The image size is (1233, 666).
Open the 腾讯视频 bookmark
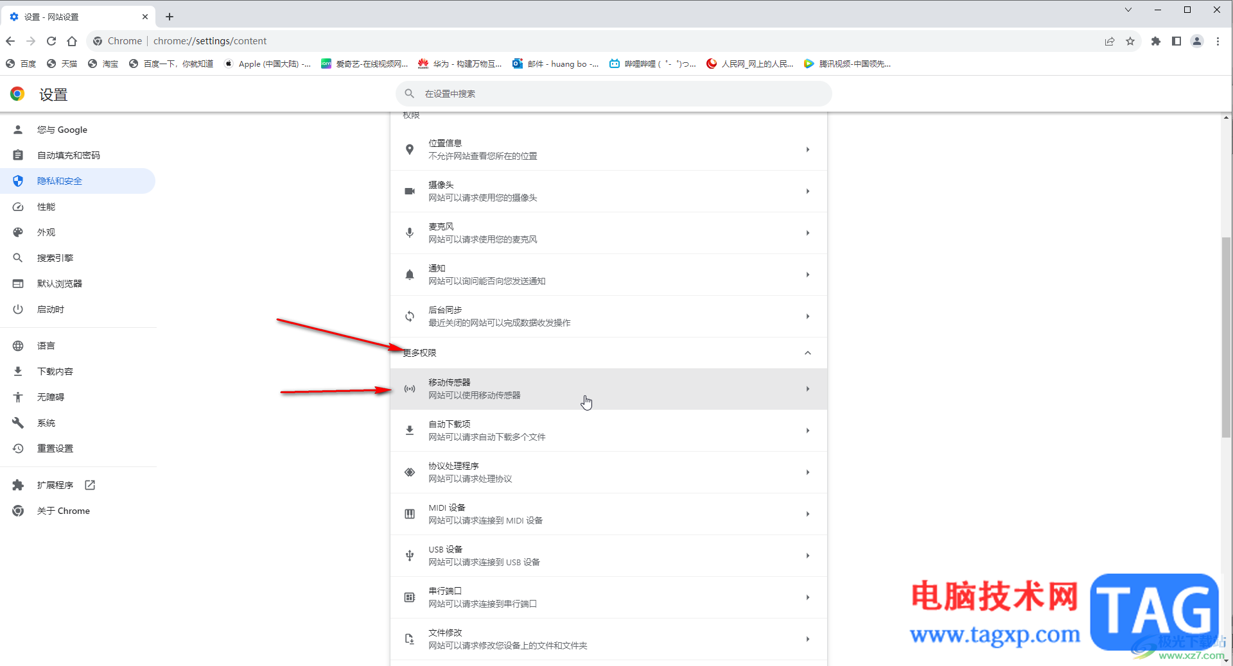(x=848, y=64)
